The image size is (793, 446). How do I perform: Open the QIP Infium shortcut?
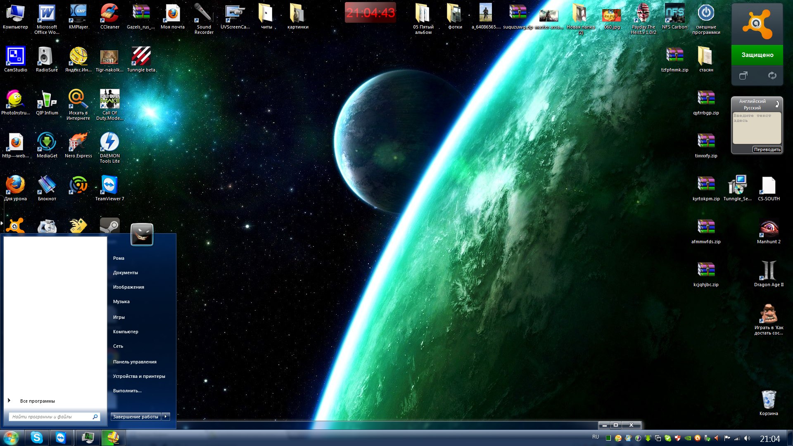pos(47,102)
